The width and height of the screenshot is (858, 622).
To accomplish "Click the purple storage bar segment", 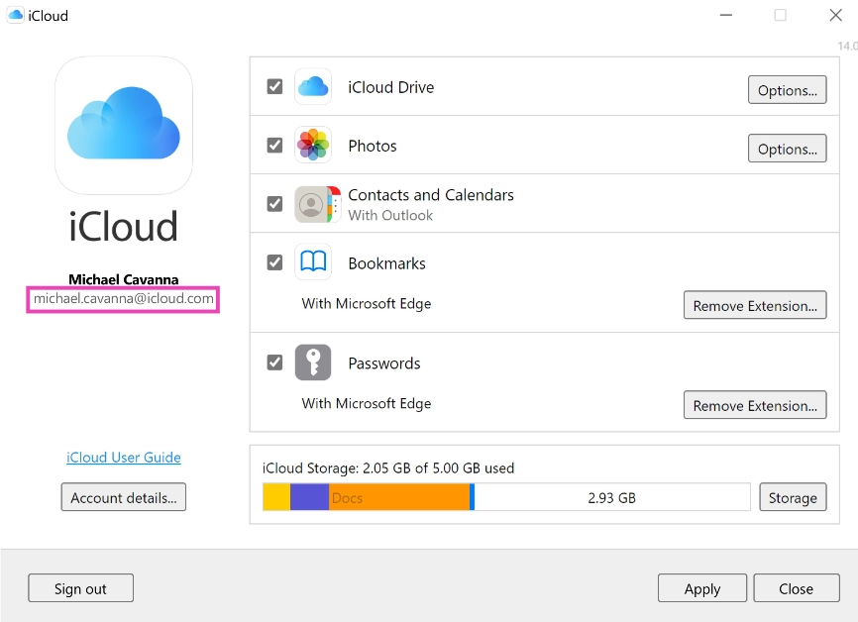I will tap(309, 497).
